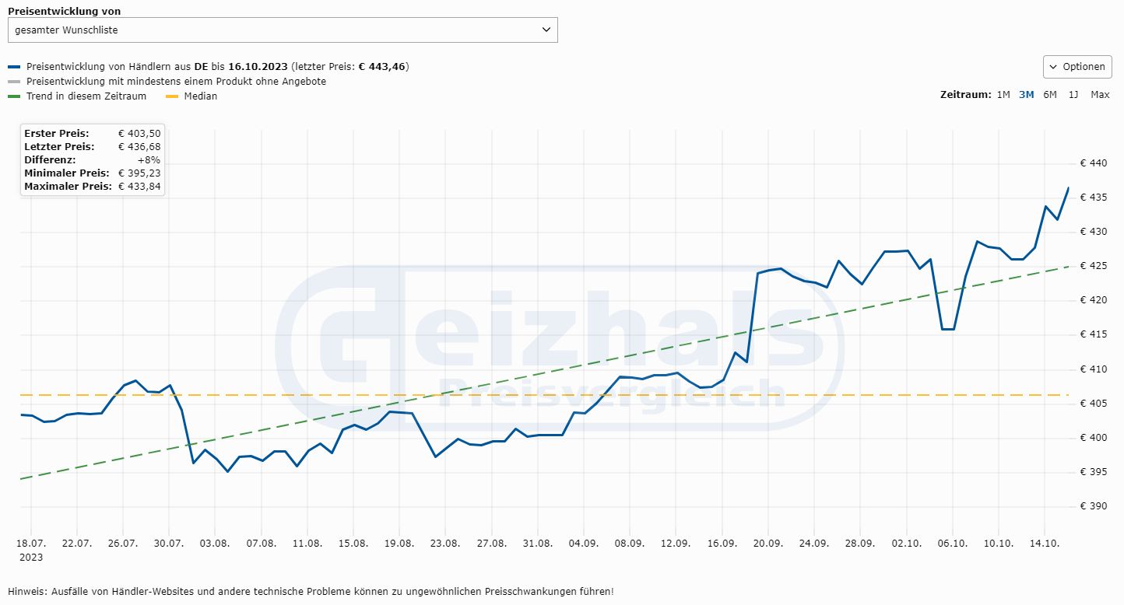The height and width of the screenshot is (605, 1124).
Task: Show the Max time range
Action: [1100, 95]
